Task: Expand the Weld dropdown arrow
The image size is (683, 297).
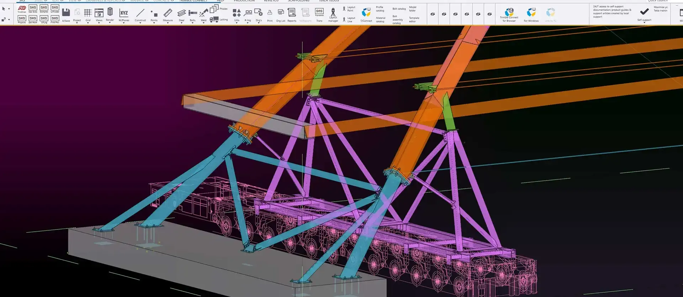Action: click(203, 23)
